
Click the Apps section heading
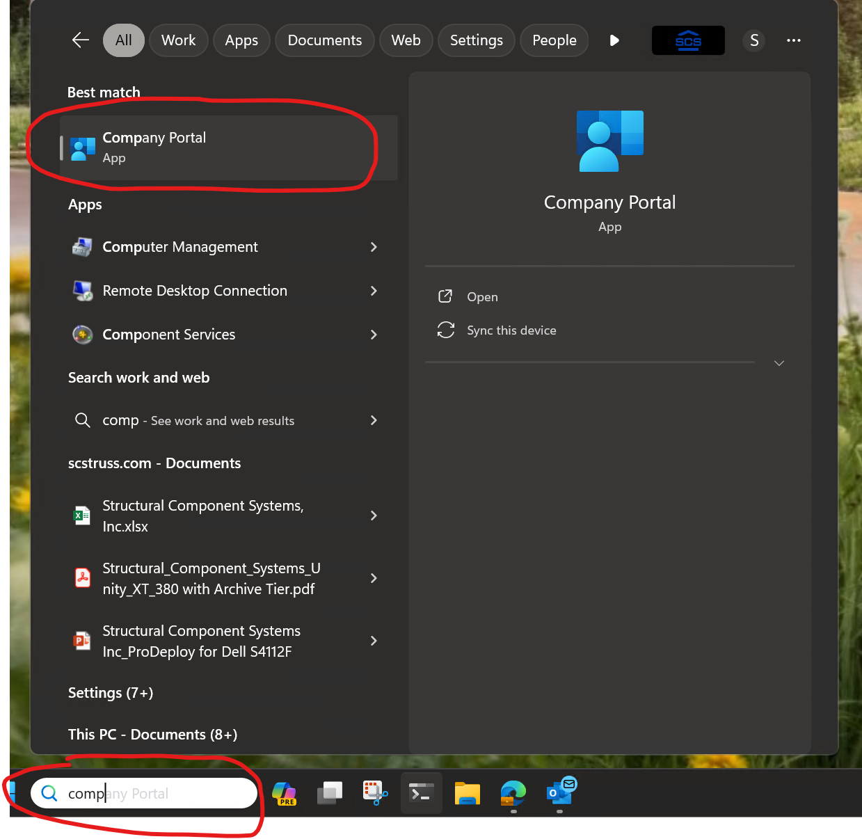[x=85, y=205]
